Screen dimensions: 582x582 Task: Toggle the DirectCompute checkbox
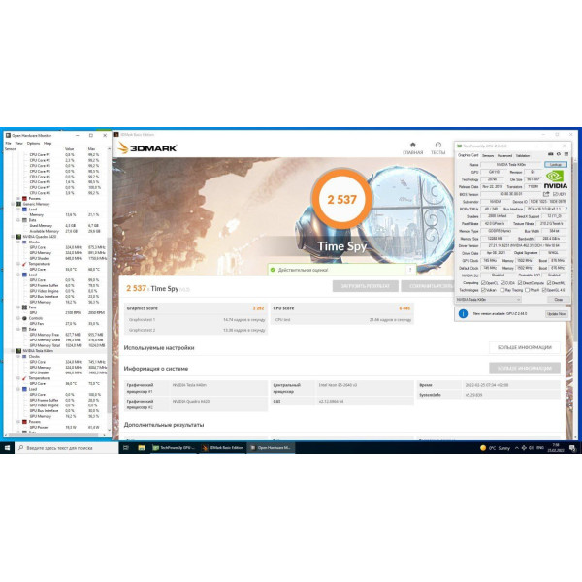click(520, 283)
